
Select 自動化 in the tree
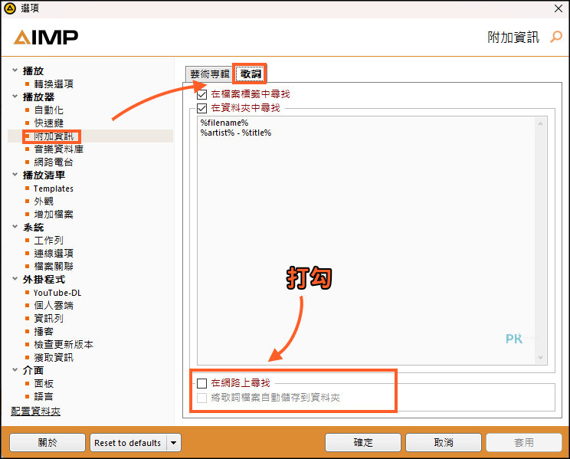(x=49, y=110)
